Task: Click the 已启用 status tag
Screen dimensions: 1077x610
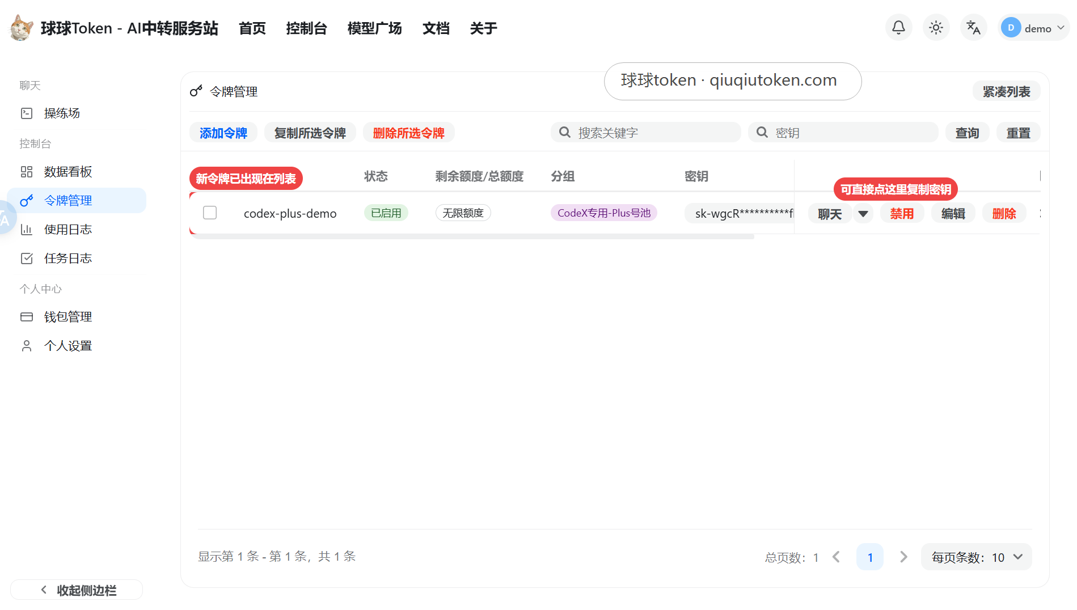Action: tap(386, 213)
